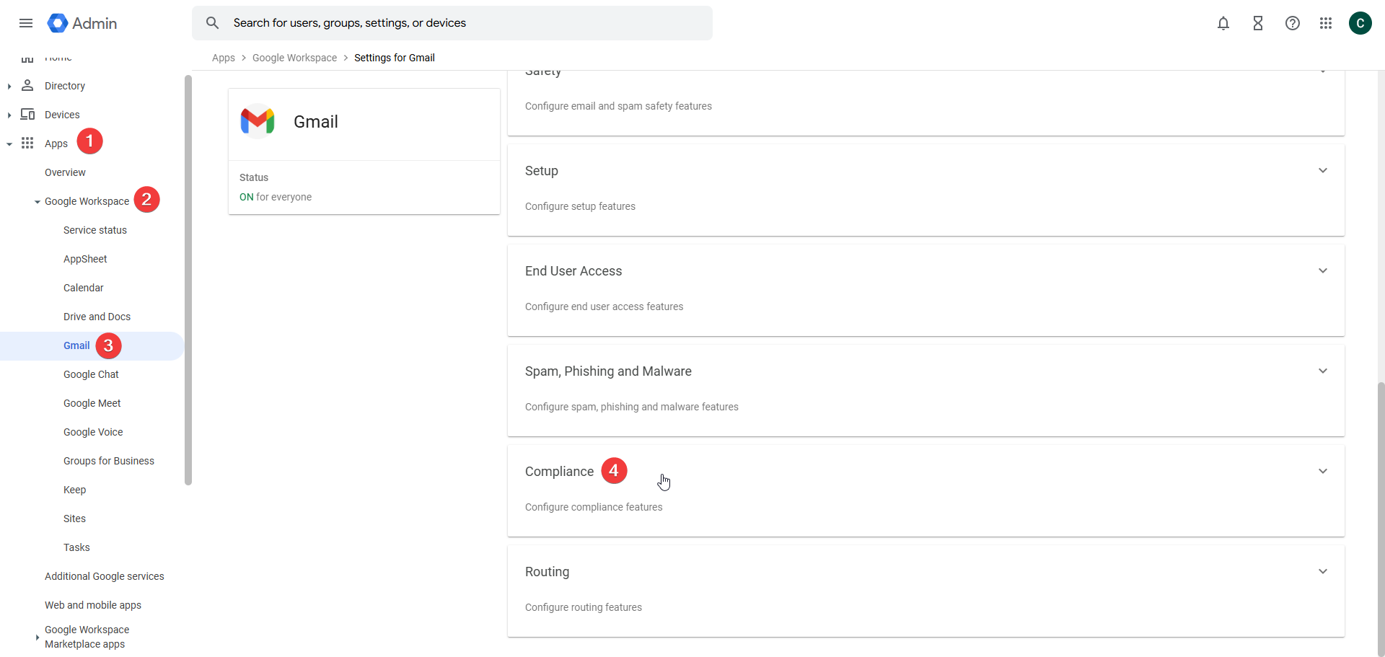Collapse the Google Workspace tree arrow
This screenshot has height=657, width=1385.
pos(38,202)
